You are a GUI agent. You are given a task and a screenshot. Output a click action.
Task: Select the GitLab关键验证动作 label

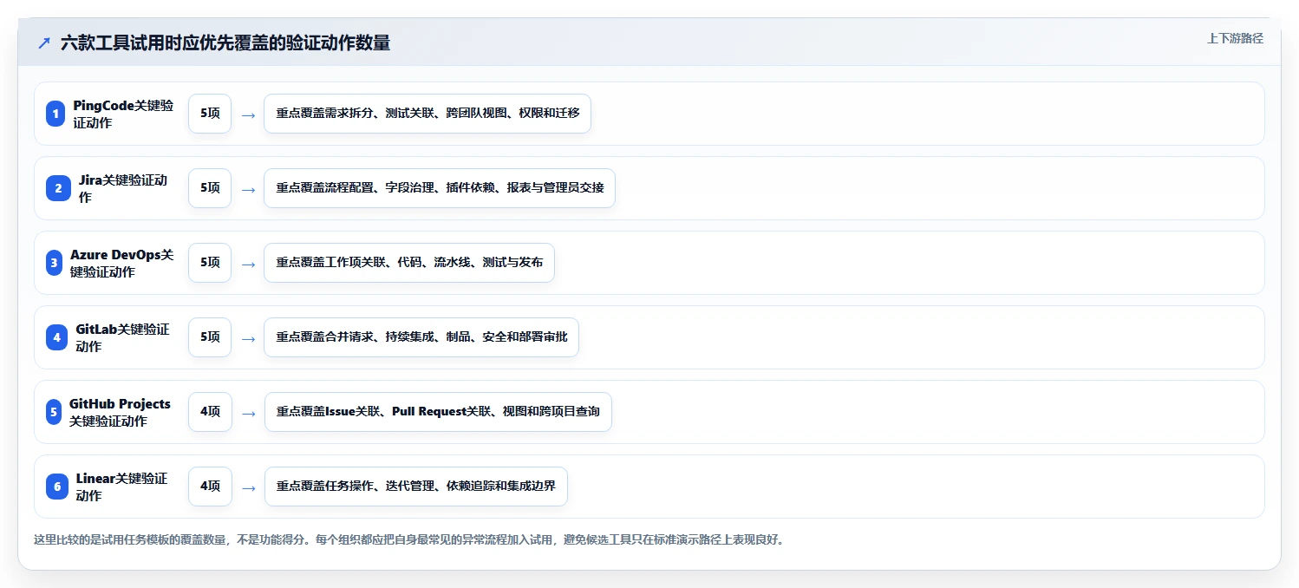123,337
